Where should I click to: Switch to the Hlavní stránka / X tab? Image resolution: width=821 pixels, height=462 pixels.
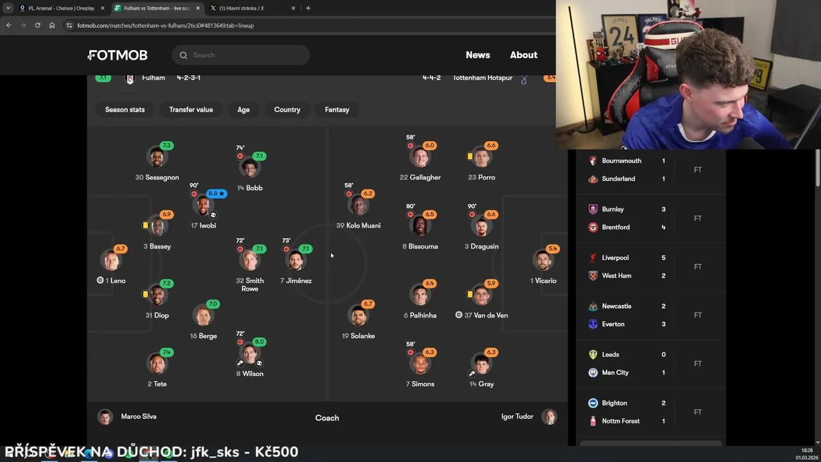coord(253,8)
